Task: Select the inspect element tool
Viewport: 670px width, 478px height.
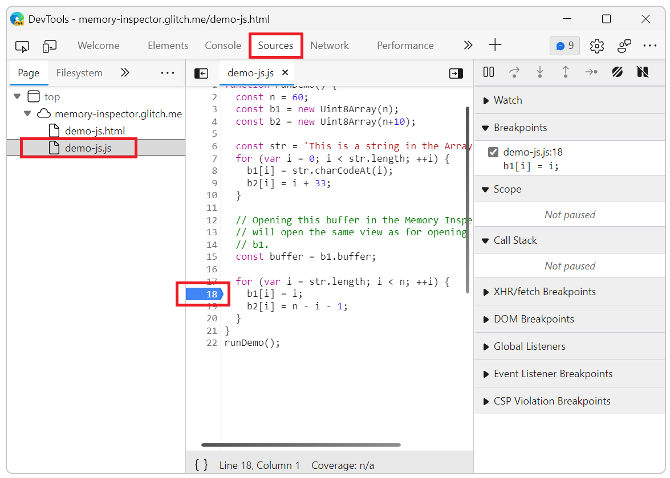Action: [x=22, y=46]
